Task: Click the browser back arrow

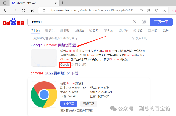Action: coord(5,10)
